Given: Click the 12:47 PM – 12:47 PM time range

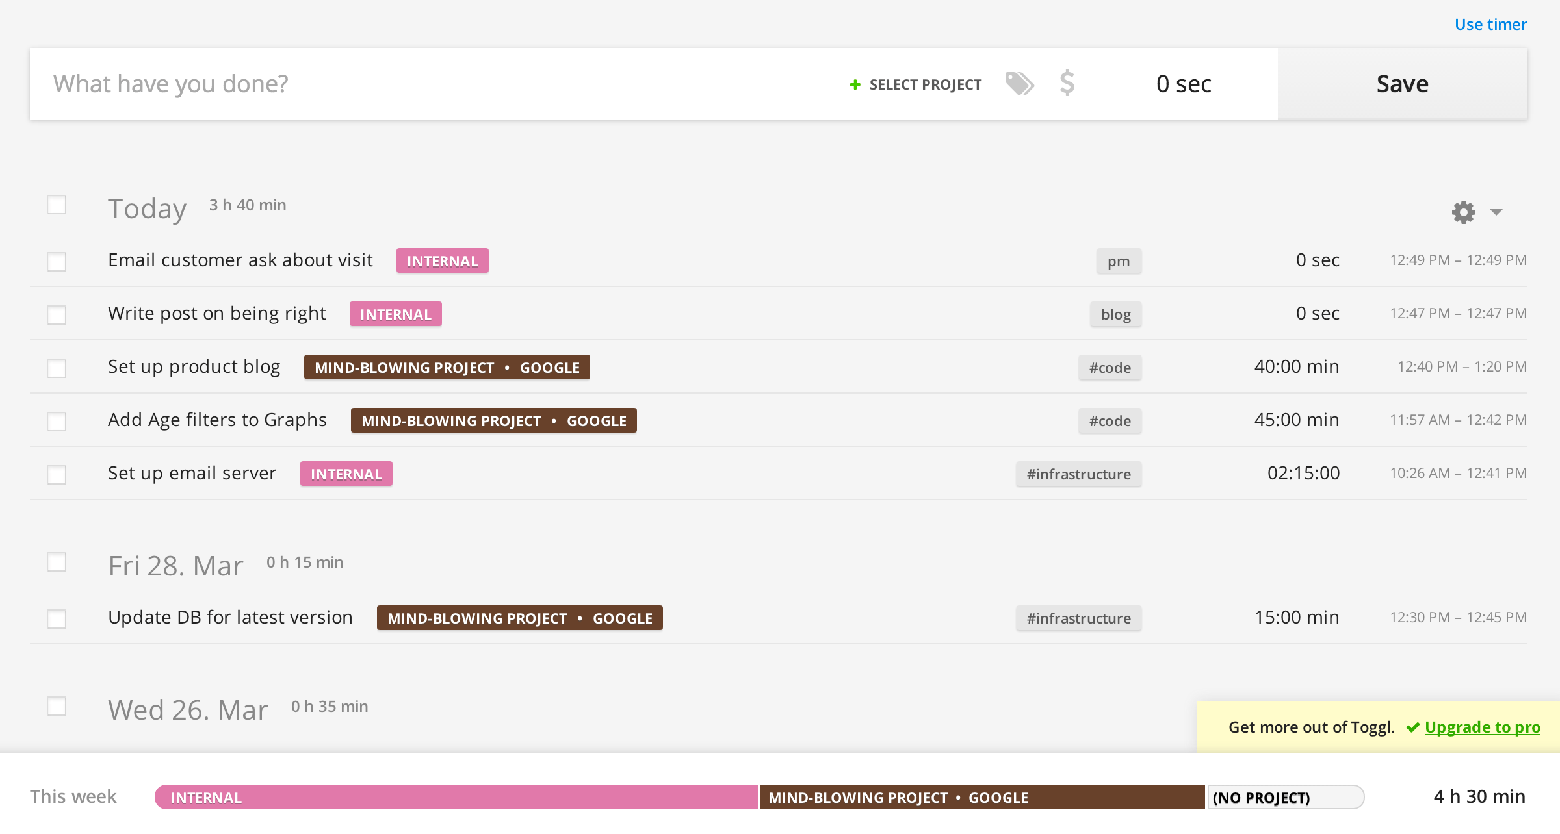Looking at the screenshot, I should pos(1458,313).
